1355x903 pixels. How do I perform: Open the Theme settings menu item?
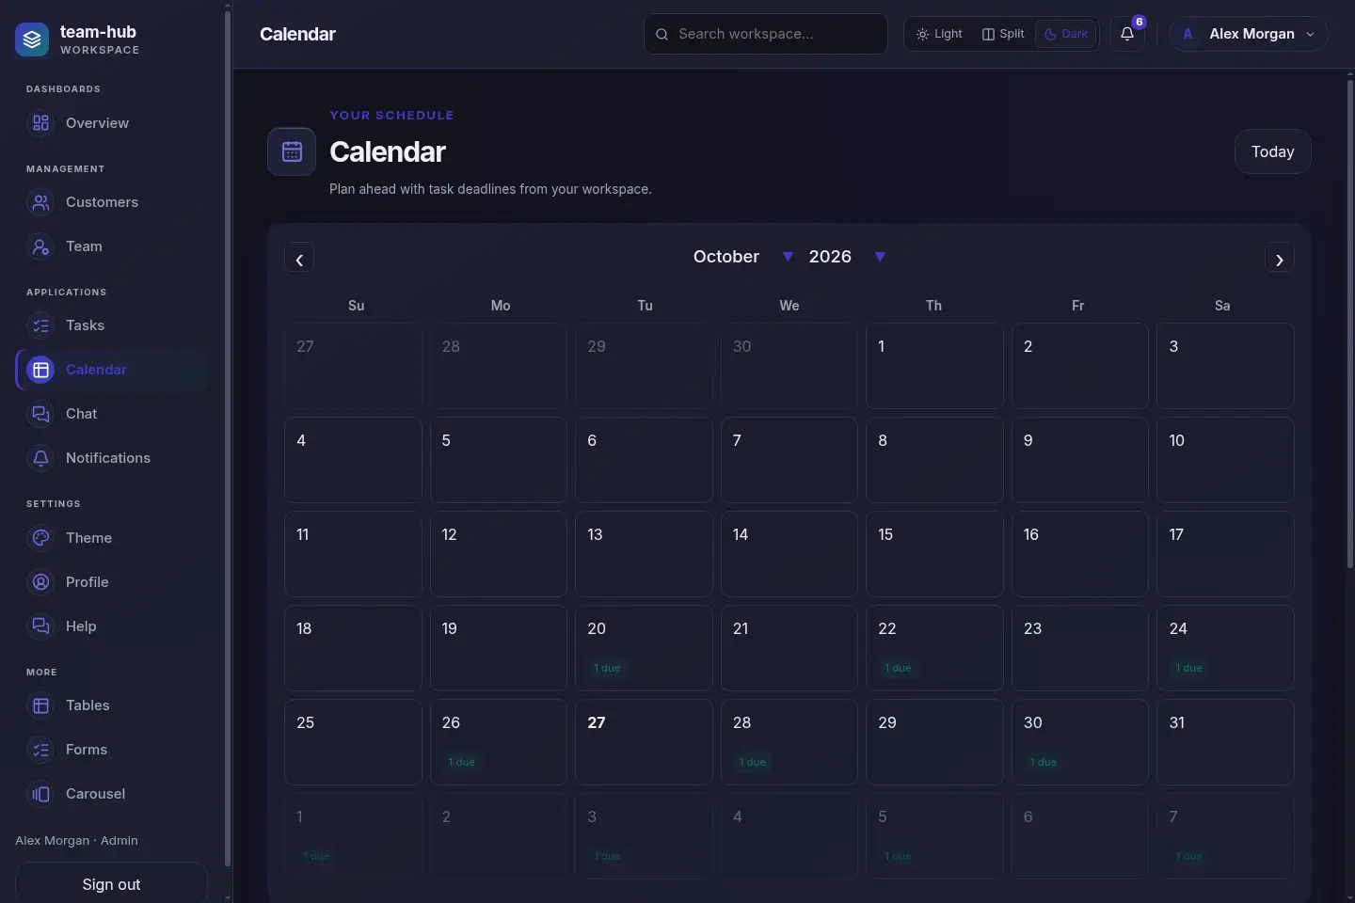pos(111,538)
